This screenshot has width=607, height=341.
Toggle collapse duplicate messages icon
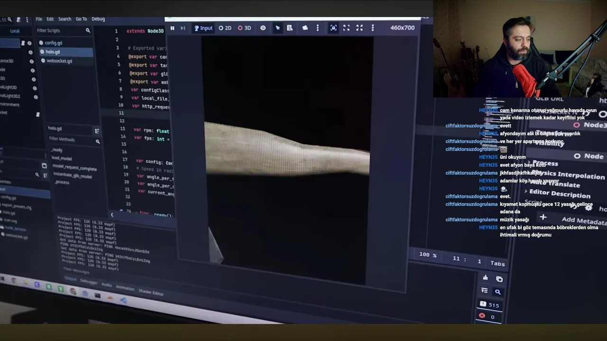484,290
